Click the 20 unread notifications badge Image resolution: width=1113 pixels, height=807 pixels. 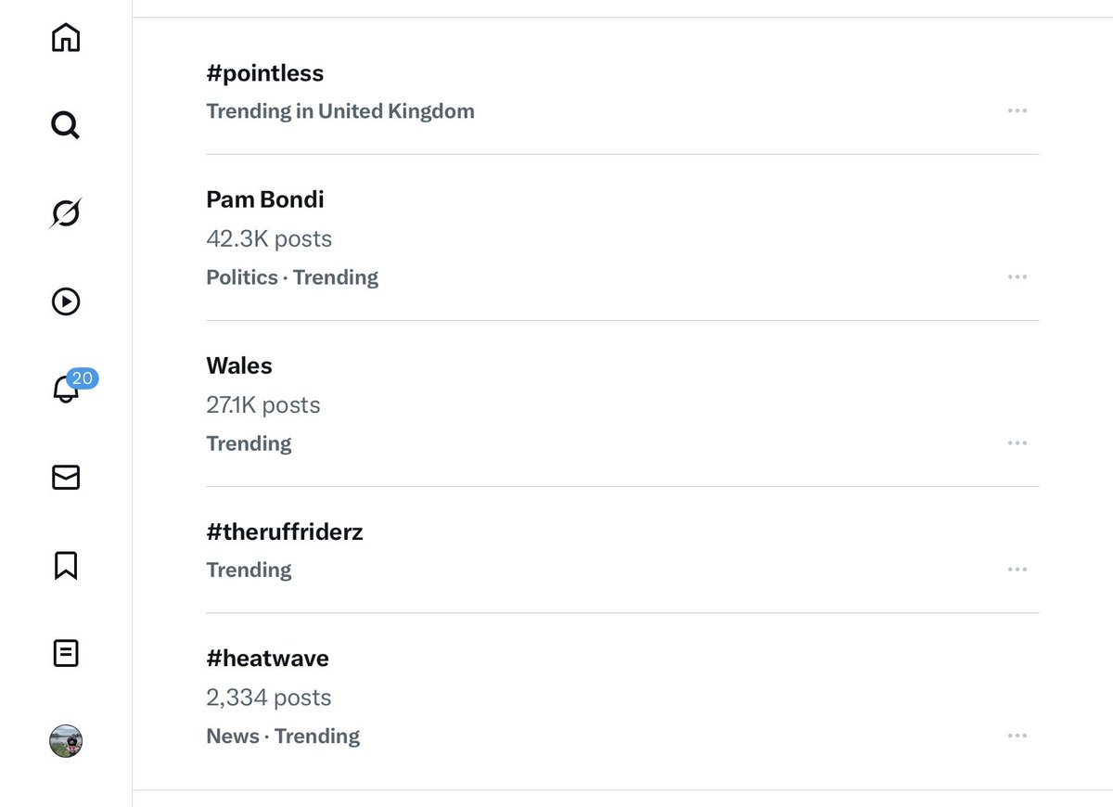[83, 378]
